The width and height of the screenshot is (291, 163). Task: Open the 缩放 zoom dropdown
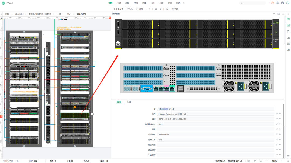pyautogui.click(x=141, y=9)
